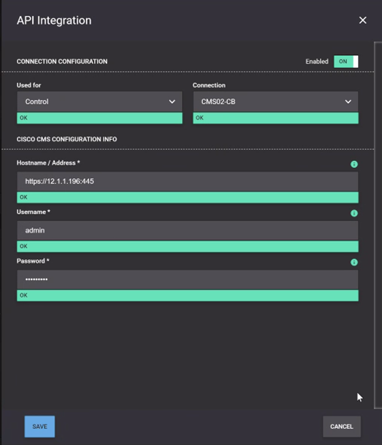Screen dimensions: 382x445
Task: Toggle the Enabled ON switch
Action: [x=346, y=61]
